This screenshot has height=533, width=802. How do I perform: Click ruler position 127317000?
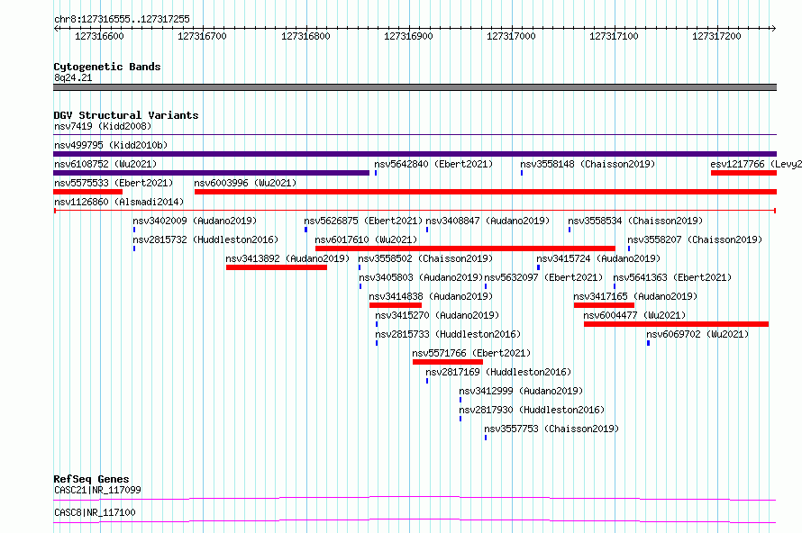[511, 36]
